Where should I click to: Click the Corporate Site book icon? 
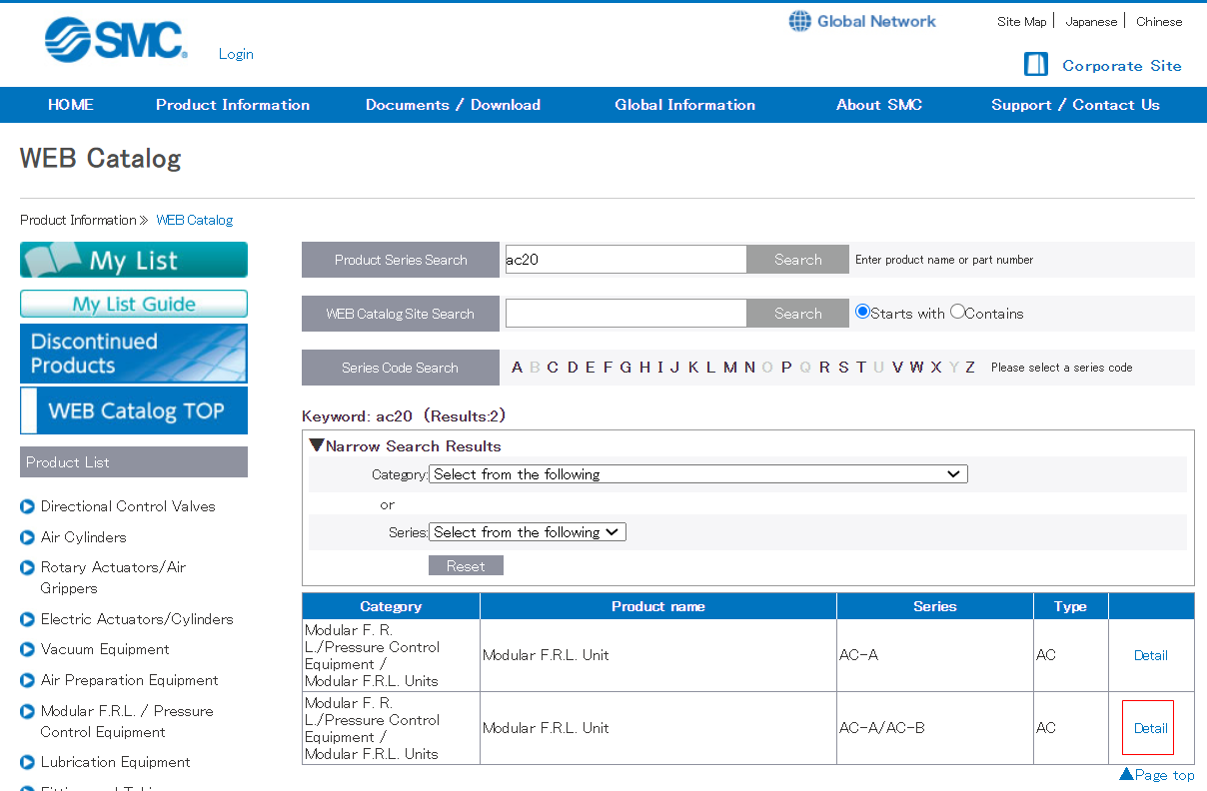(1036, 65)
